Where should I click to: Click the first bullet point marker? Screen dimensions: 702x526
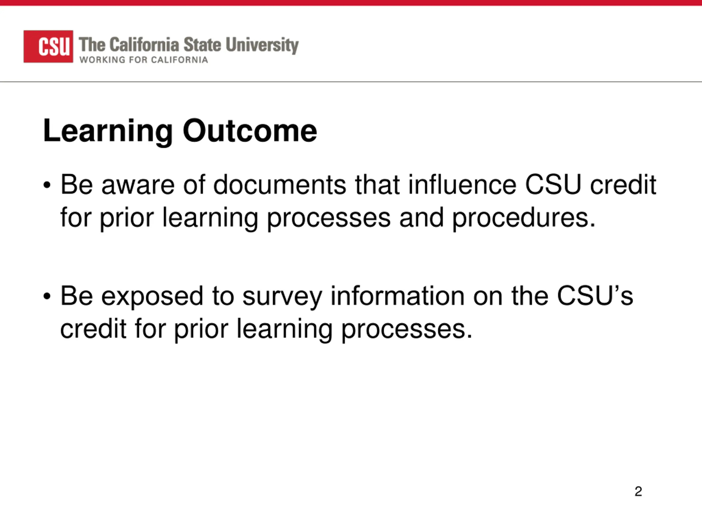(47, 185)
